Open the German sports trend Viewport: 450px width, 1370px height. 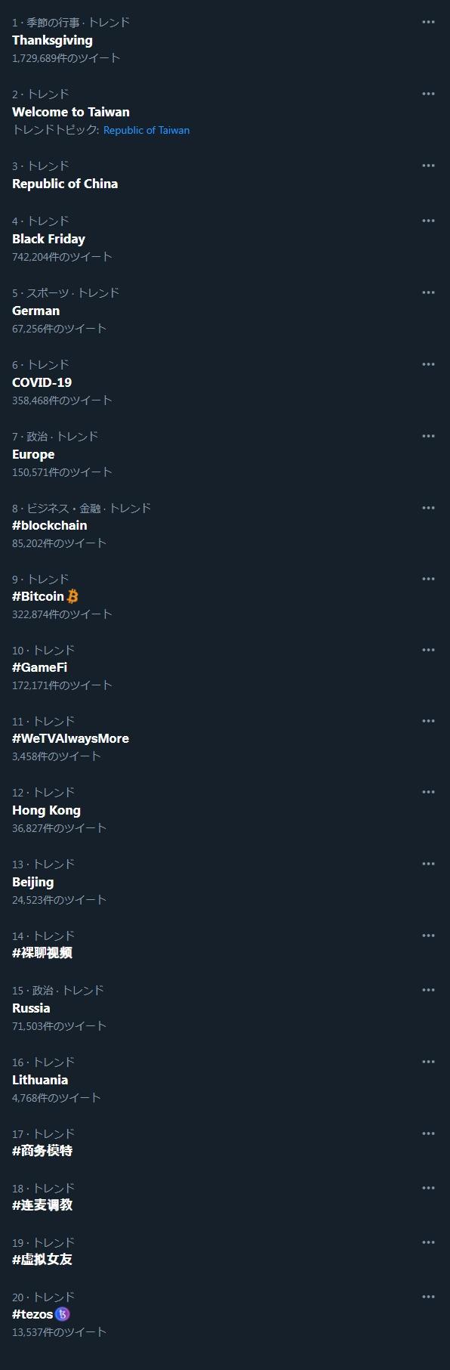[35, 311]
